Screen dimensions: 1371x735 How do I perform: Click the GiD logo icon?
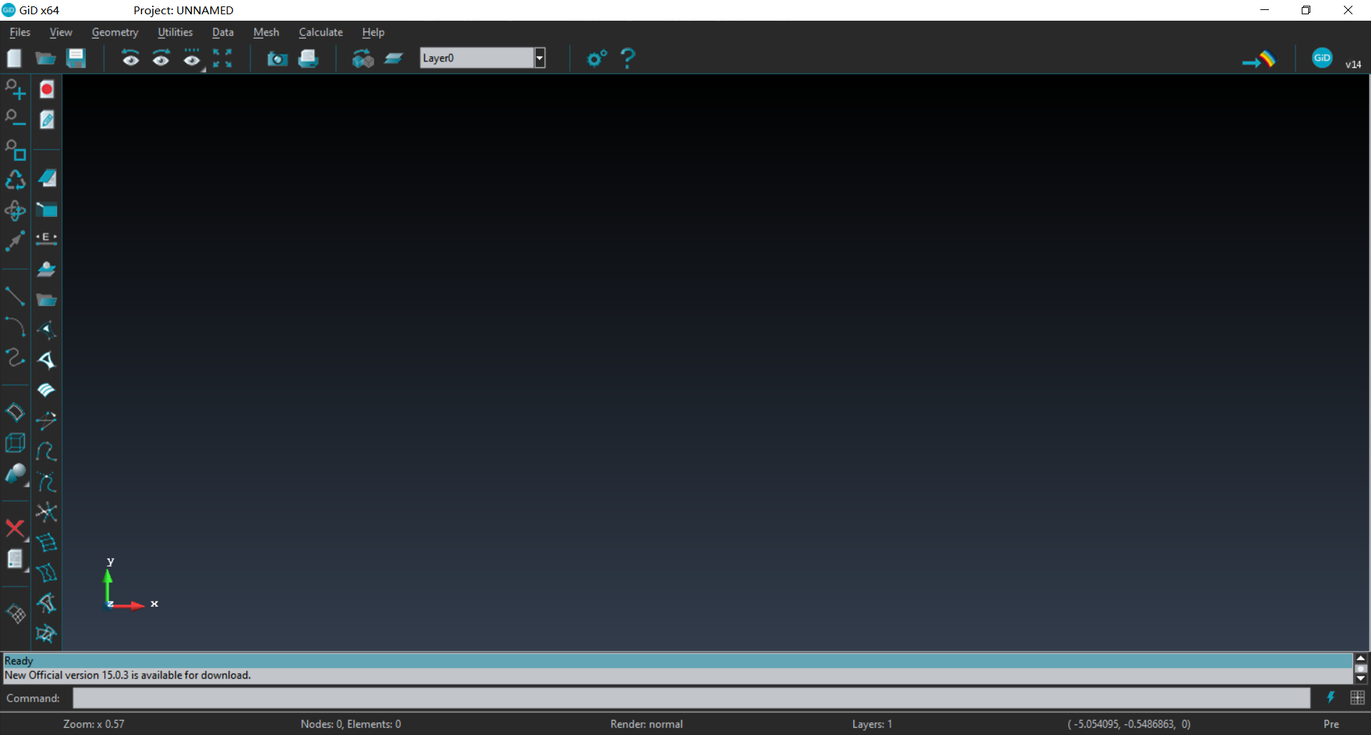tap(1322, 58)
